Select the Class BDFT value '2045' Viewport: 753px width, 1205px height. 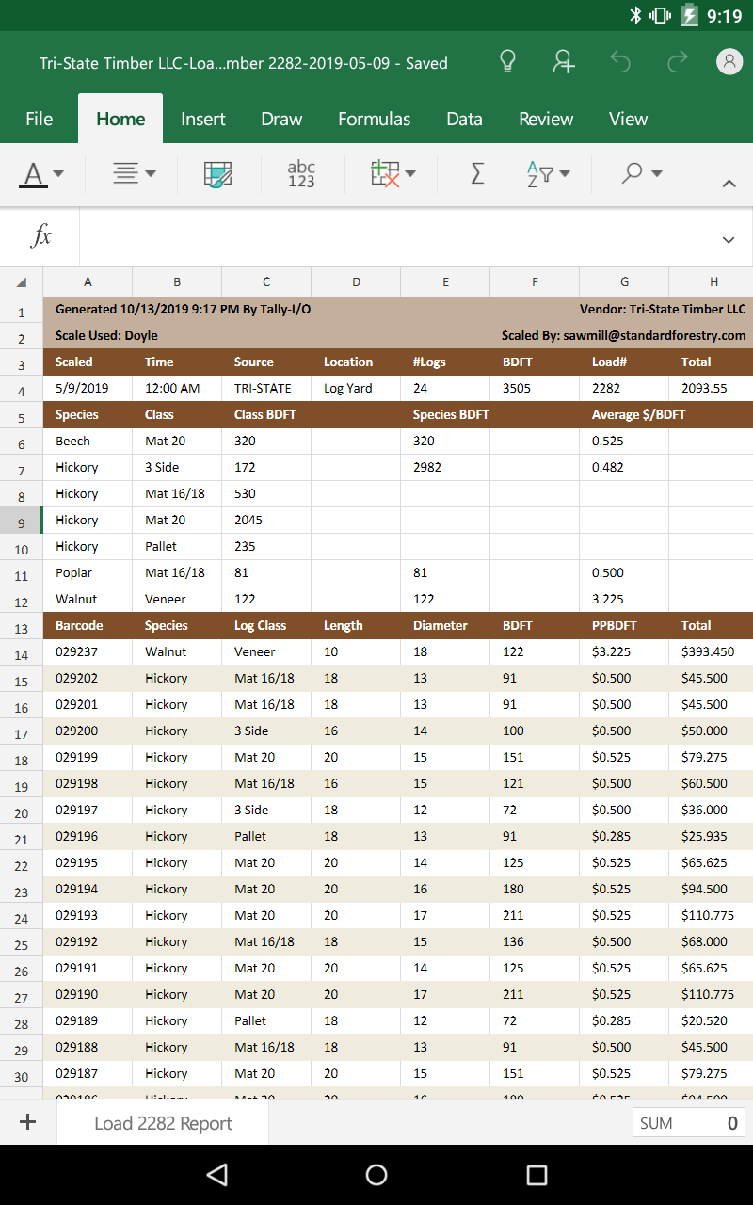266,520
